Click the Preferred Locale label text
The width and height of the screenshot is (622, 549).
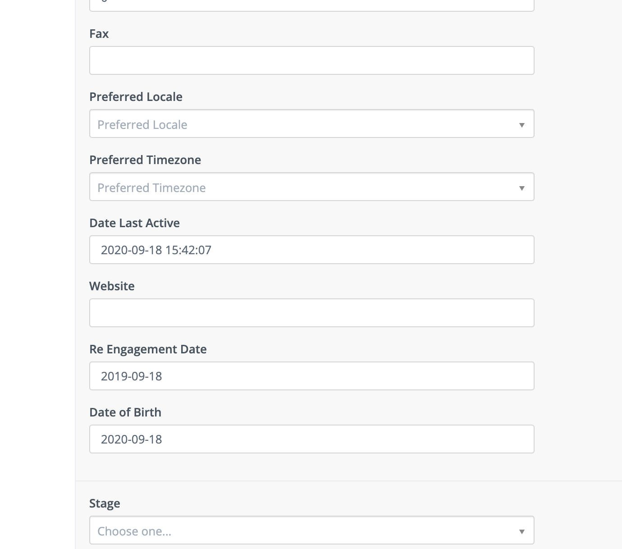click(x=136, y=96)
